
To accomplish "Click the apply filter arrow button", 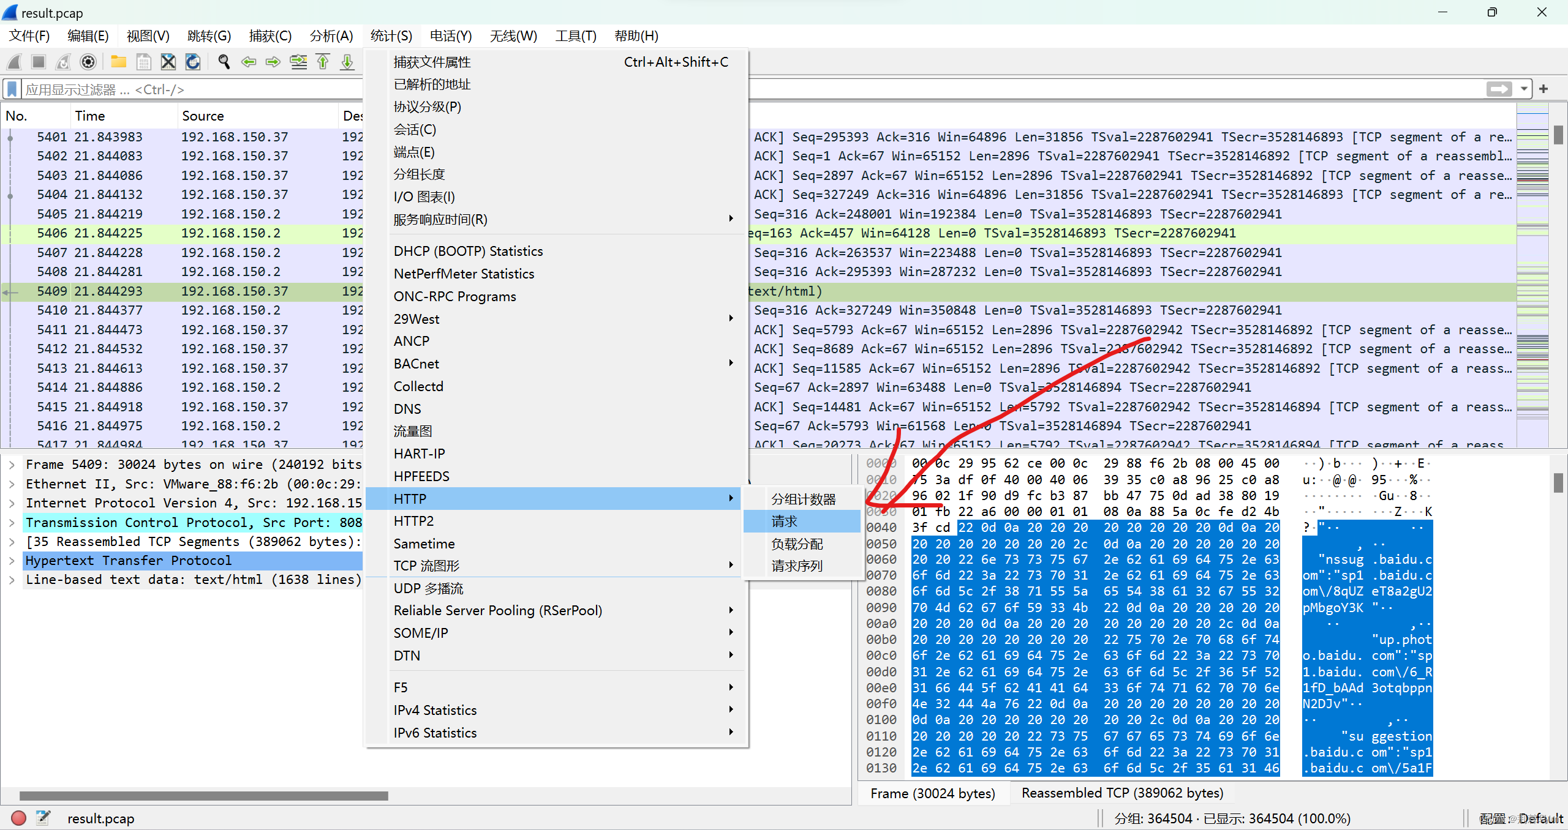I will [1499, 89].
